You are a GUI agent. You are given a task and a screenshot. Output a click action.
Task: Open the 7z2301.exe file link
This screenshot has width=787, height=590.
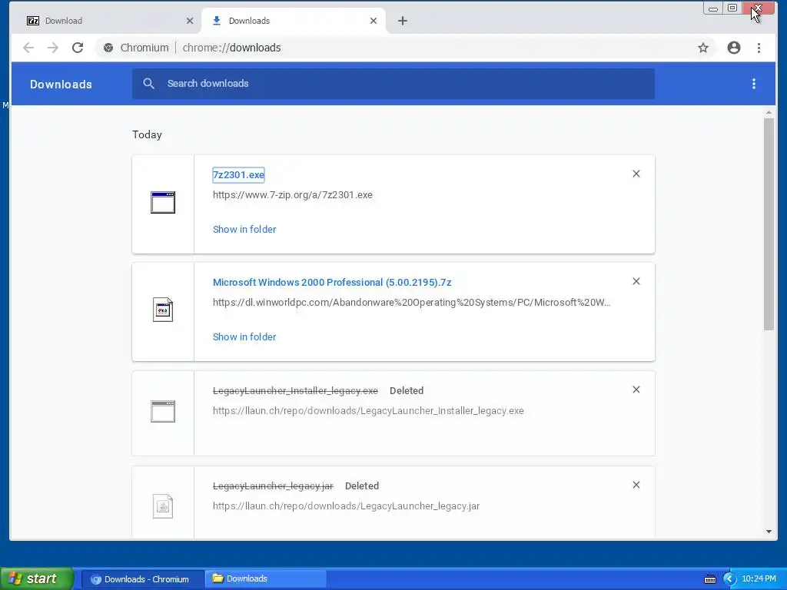(x=238, y=174)
